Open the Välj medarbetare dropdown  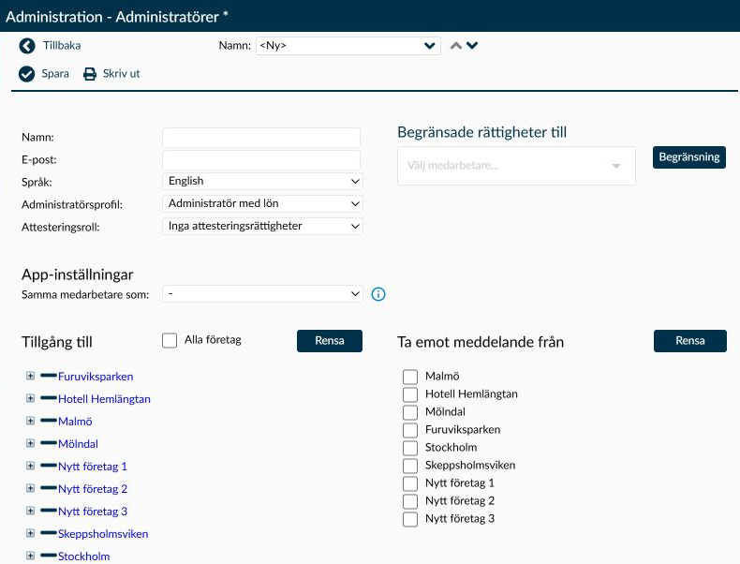[516, 166]
